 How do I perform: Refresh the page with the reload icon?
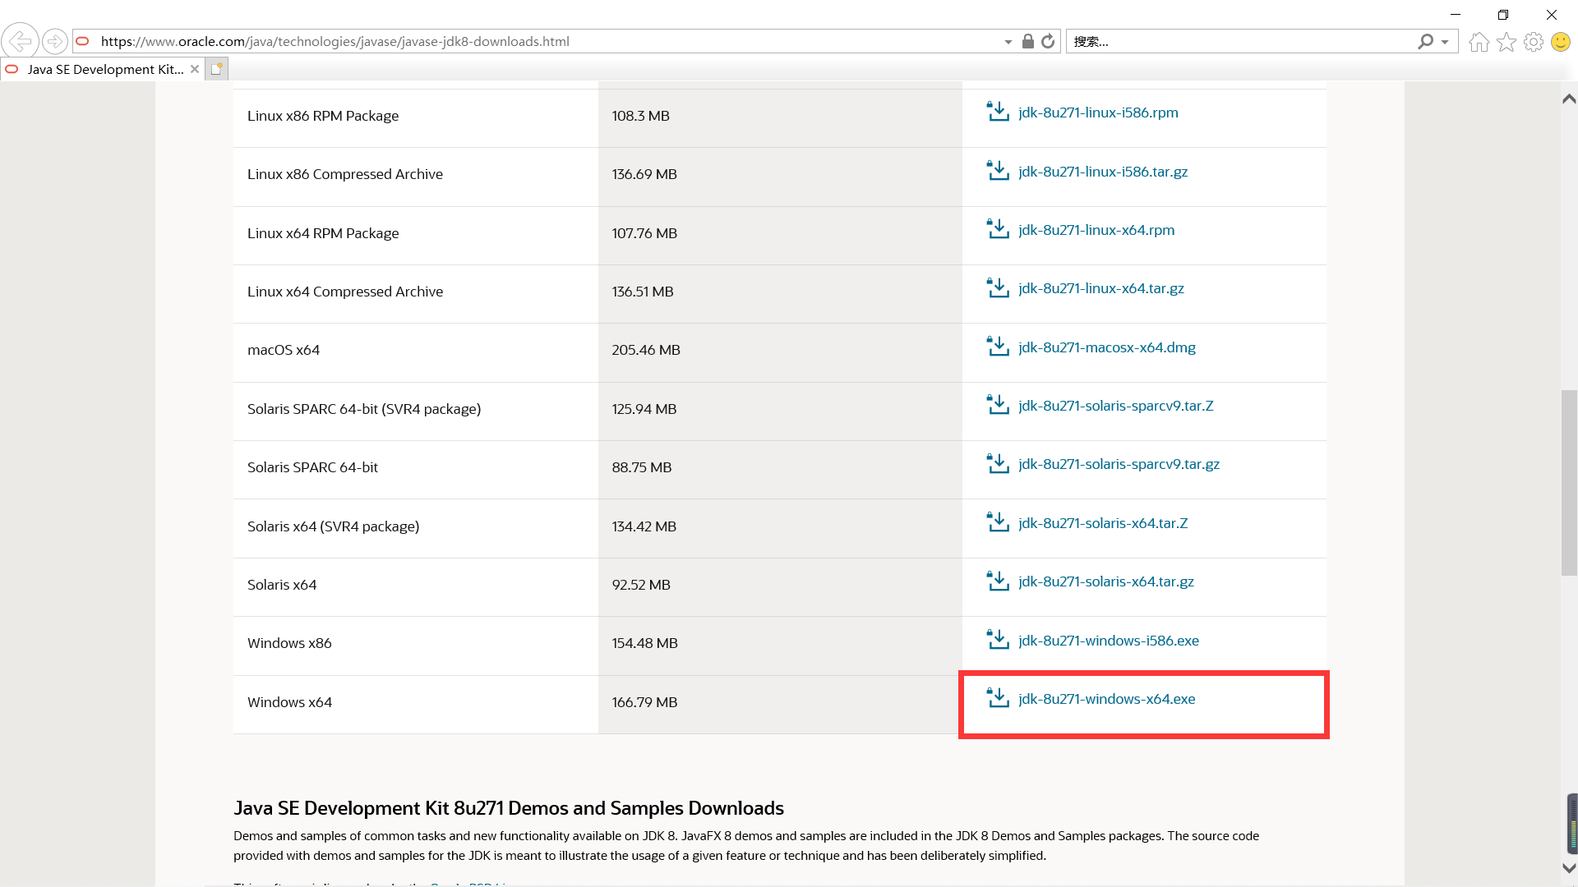coord(1048,41)
